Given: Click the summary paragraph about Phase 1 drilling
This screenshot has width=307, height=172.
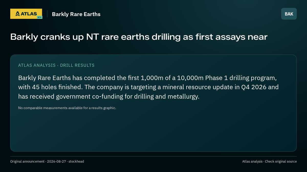Looking at the screenshot, I should (x=148, y=87).
